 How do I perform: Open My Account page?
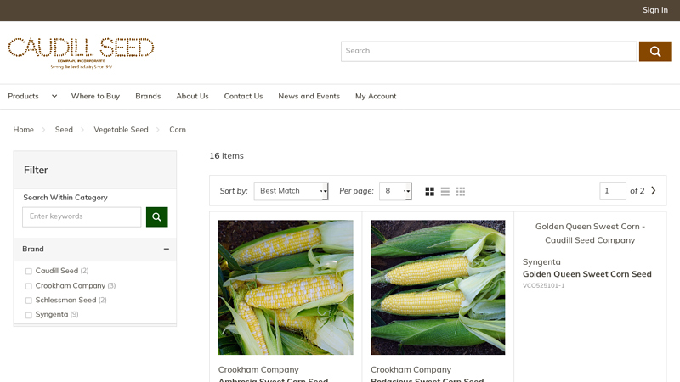[x=376, y=96]
